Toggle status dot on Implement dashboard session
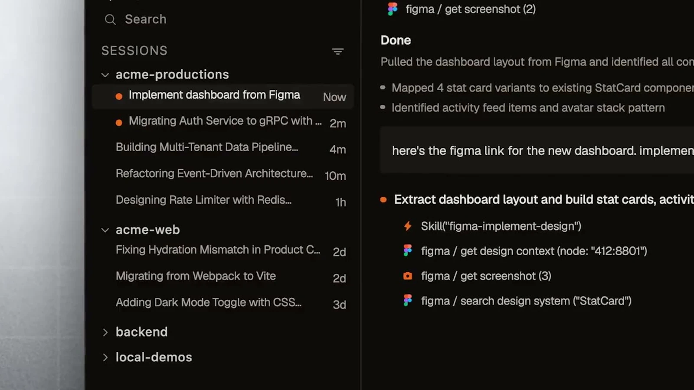The width and height of the screenshot is (694, 390). (119, 96)
